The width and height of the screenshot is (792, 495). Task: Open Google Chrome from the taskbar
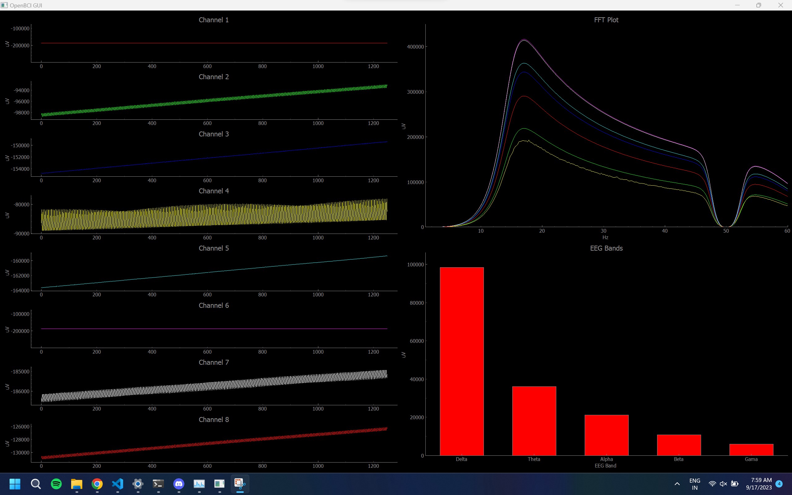[97, 484]
